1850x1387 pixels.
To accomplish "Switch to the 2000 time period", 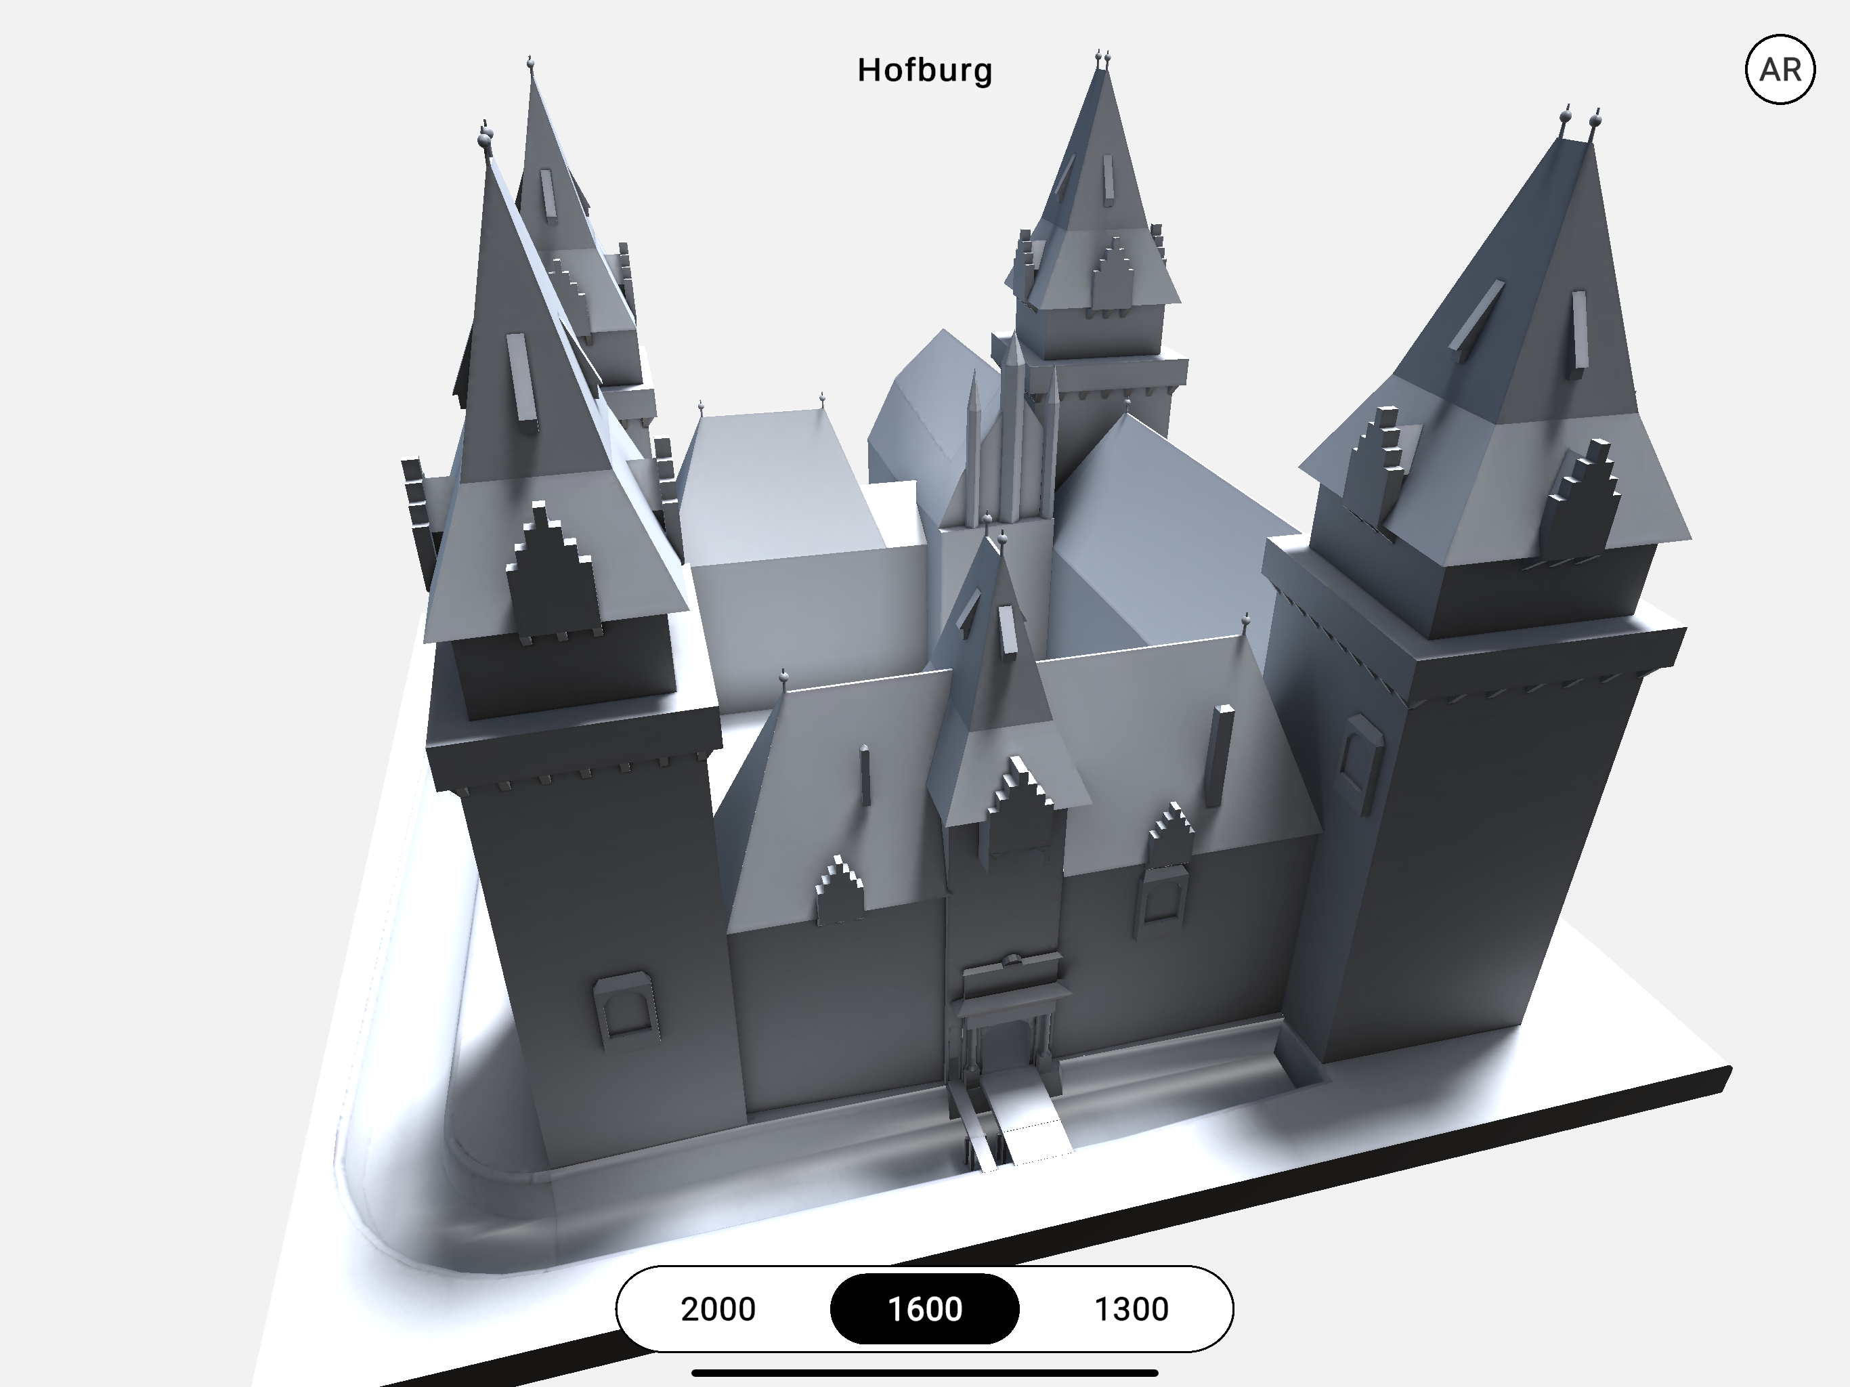I will coord(718,1308).
